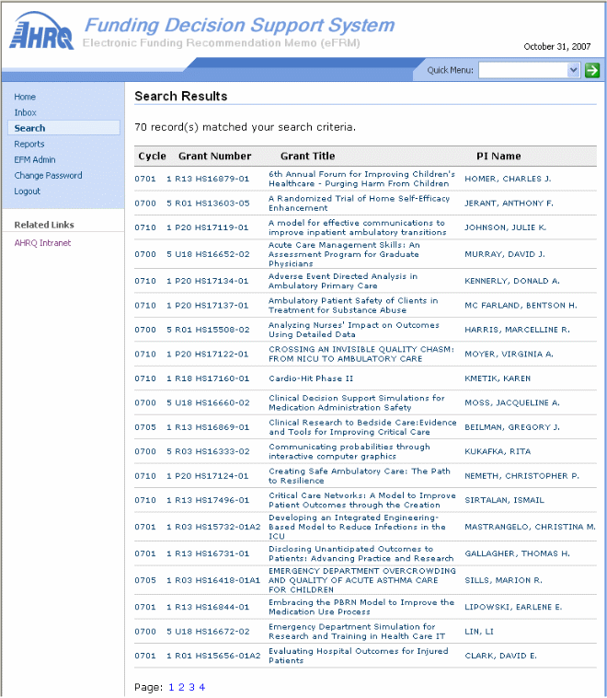Screen dimensions: 607x698
Task: Open grant 1 R01 HS15656-01A2
Action: (x=213, y=656)
